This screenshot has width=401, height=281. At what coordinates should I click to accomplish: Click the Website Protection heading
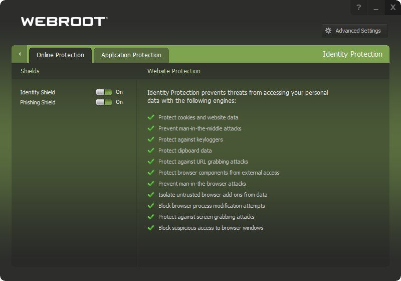click(x=173, y=71)
